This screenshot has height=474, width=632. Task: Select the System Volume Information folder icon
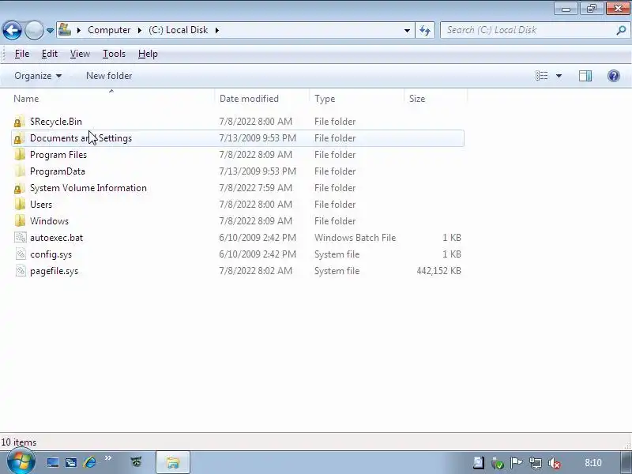click(20, 188)
